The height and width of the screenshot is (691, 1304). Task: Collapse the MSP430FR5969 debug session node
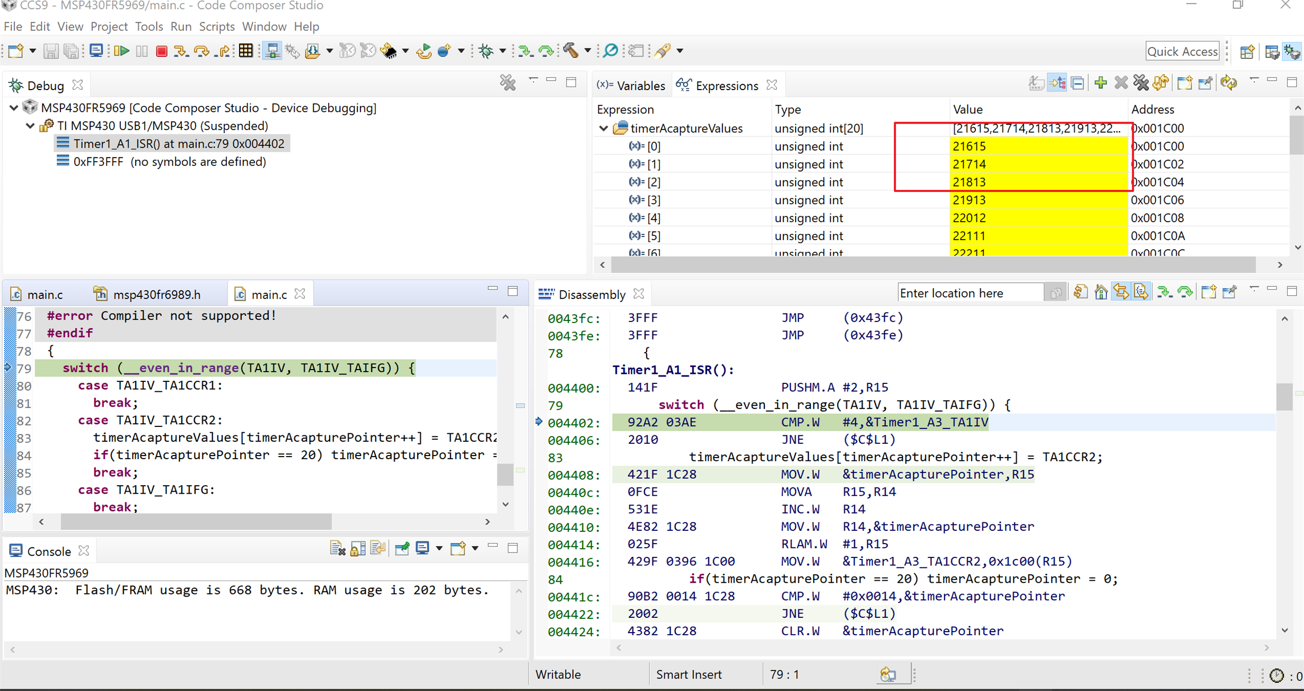14,108
